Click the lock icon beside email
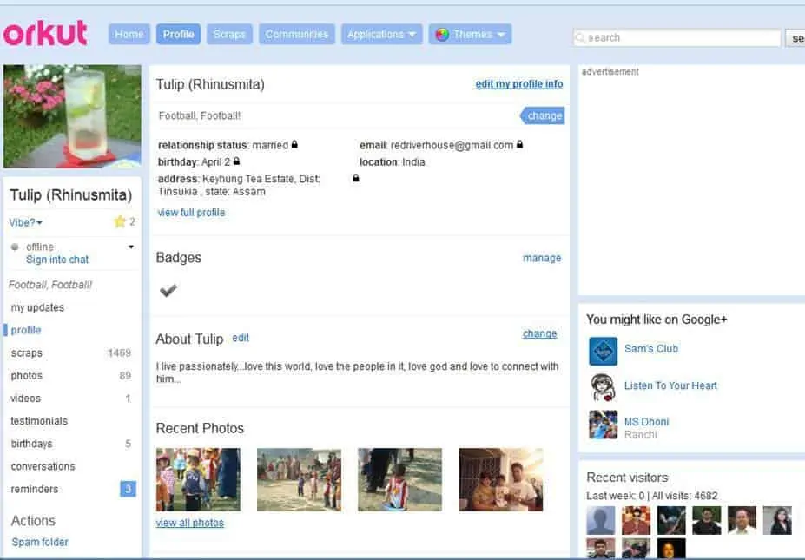This screenshot has height=560, width=805. point(520,145)
